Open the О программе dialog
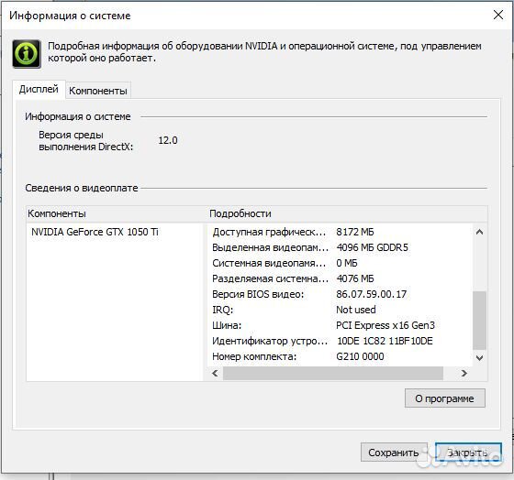This screenshot has height=480, width=514. tap(444, 398)
